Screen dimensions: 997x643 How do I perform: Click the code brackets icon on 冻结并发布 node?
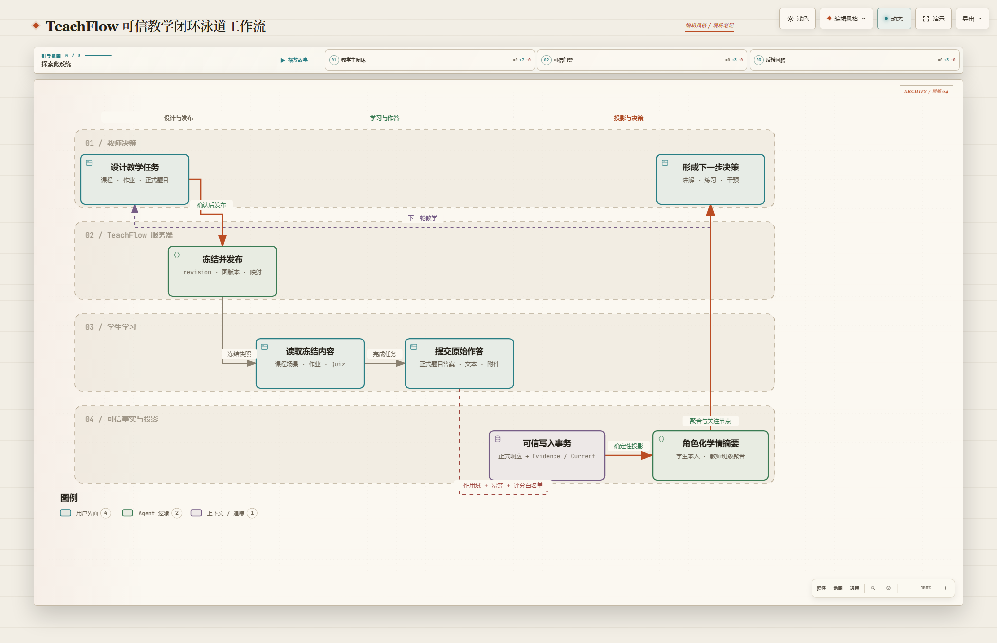177,255
